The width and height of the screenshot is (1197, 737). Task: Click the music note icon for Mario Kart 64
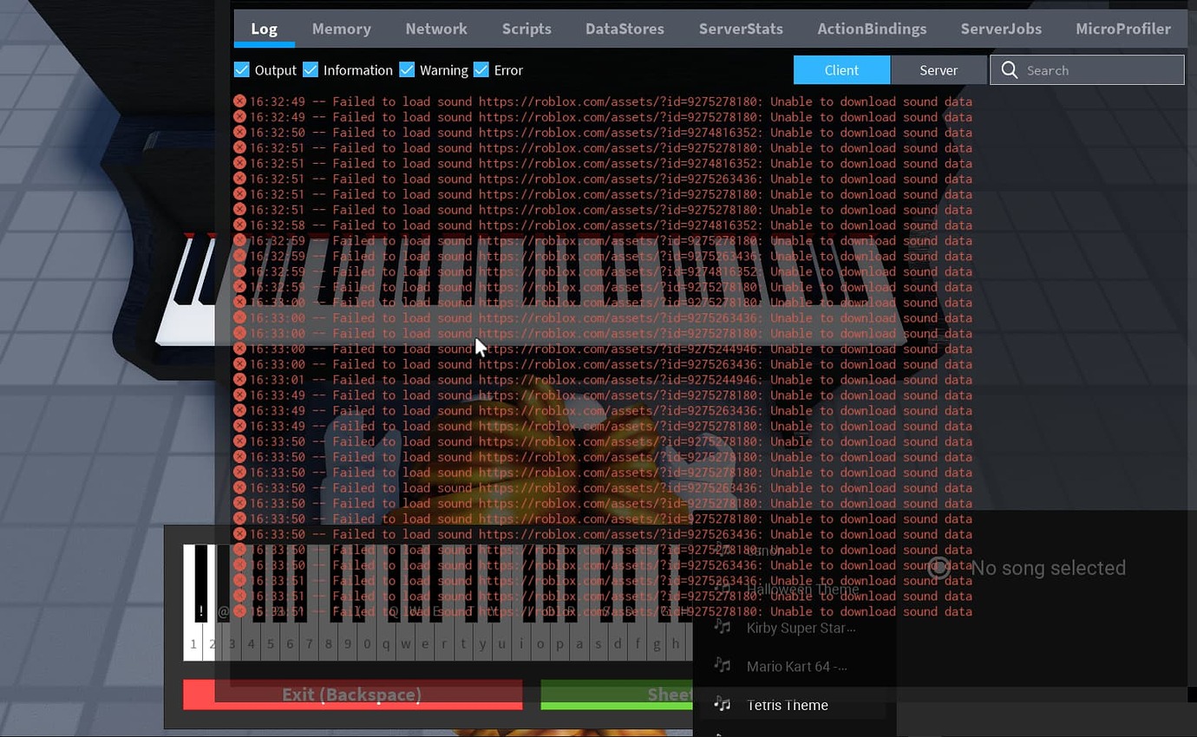[x=723, y=666]
